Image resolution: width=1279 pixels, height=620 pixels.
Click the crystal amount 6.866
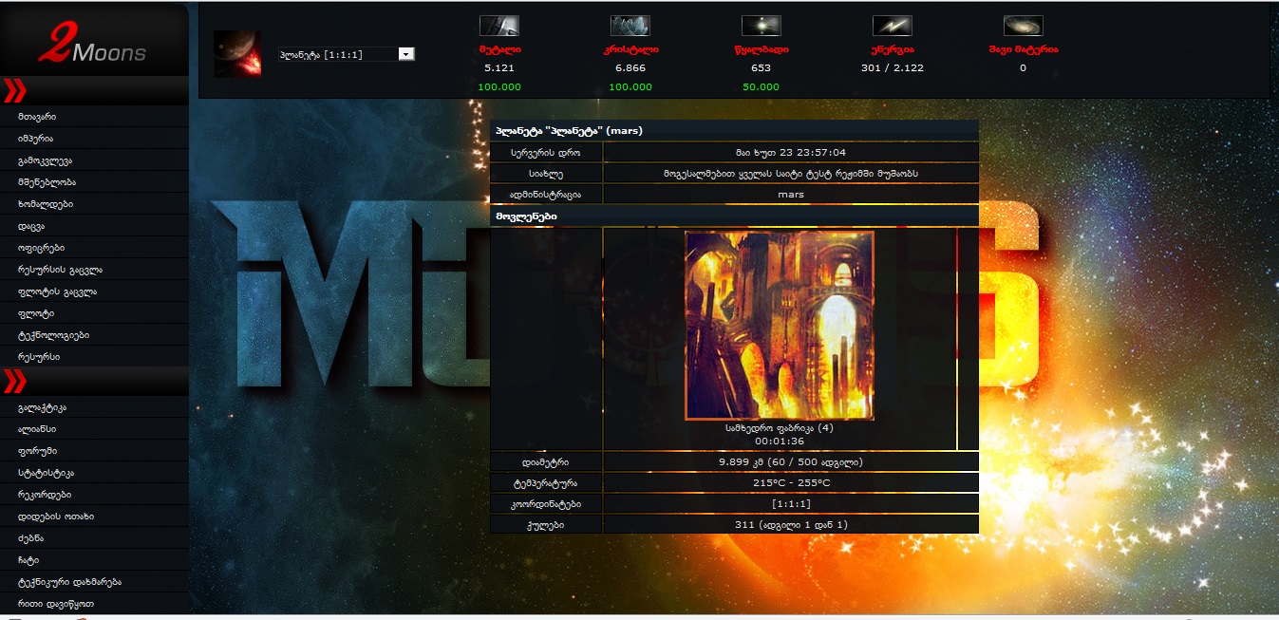pyautogui.click(x=630, y=68)
